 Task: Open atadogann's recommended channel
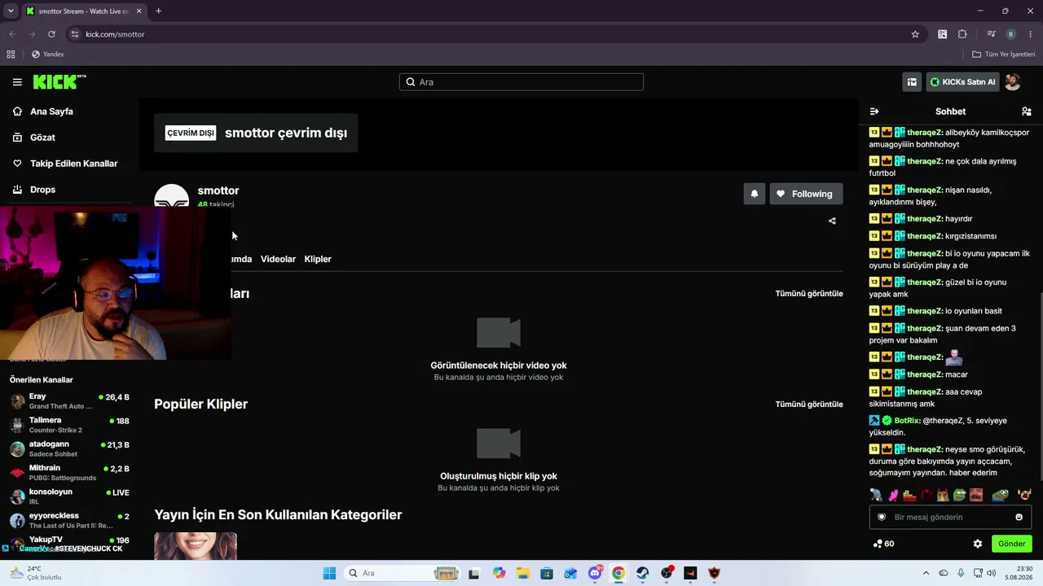(x=69, y=448)
